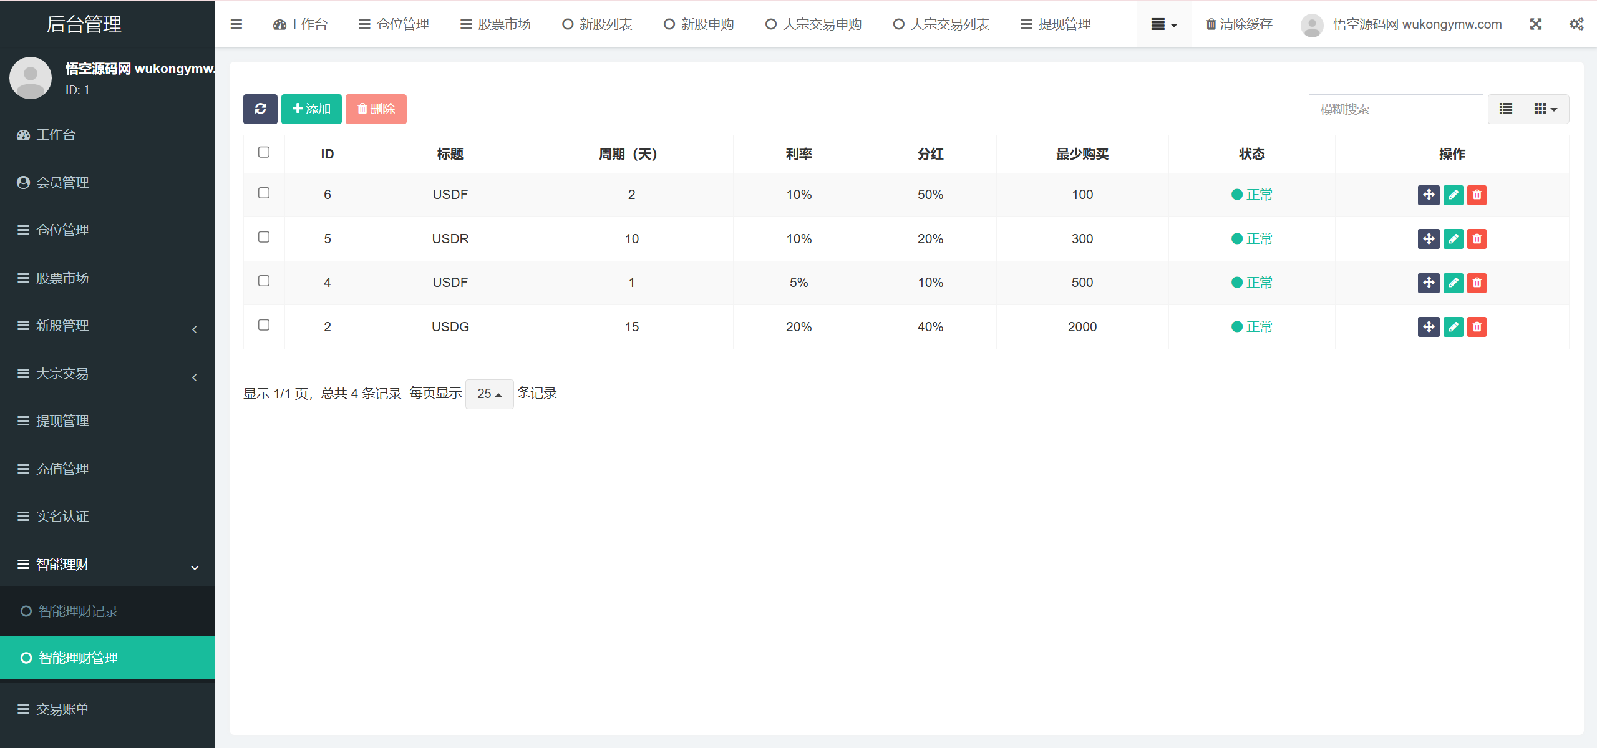Image resolution: width=1597 pixels, height=748 pixels.
Task: Click drag-move icon for ID 6 row
Action: pyautogui.click(x=1428, y=195)
